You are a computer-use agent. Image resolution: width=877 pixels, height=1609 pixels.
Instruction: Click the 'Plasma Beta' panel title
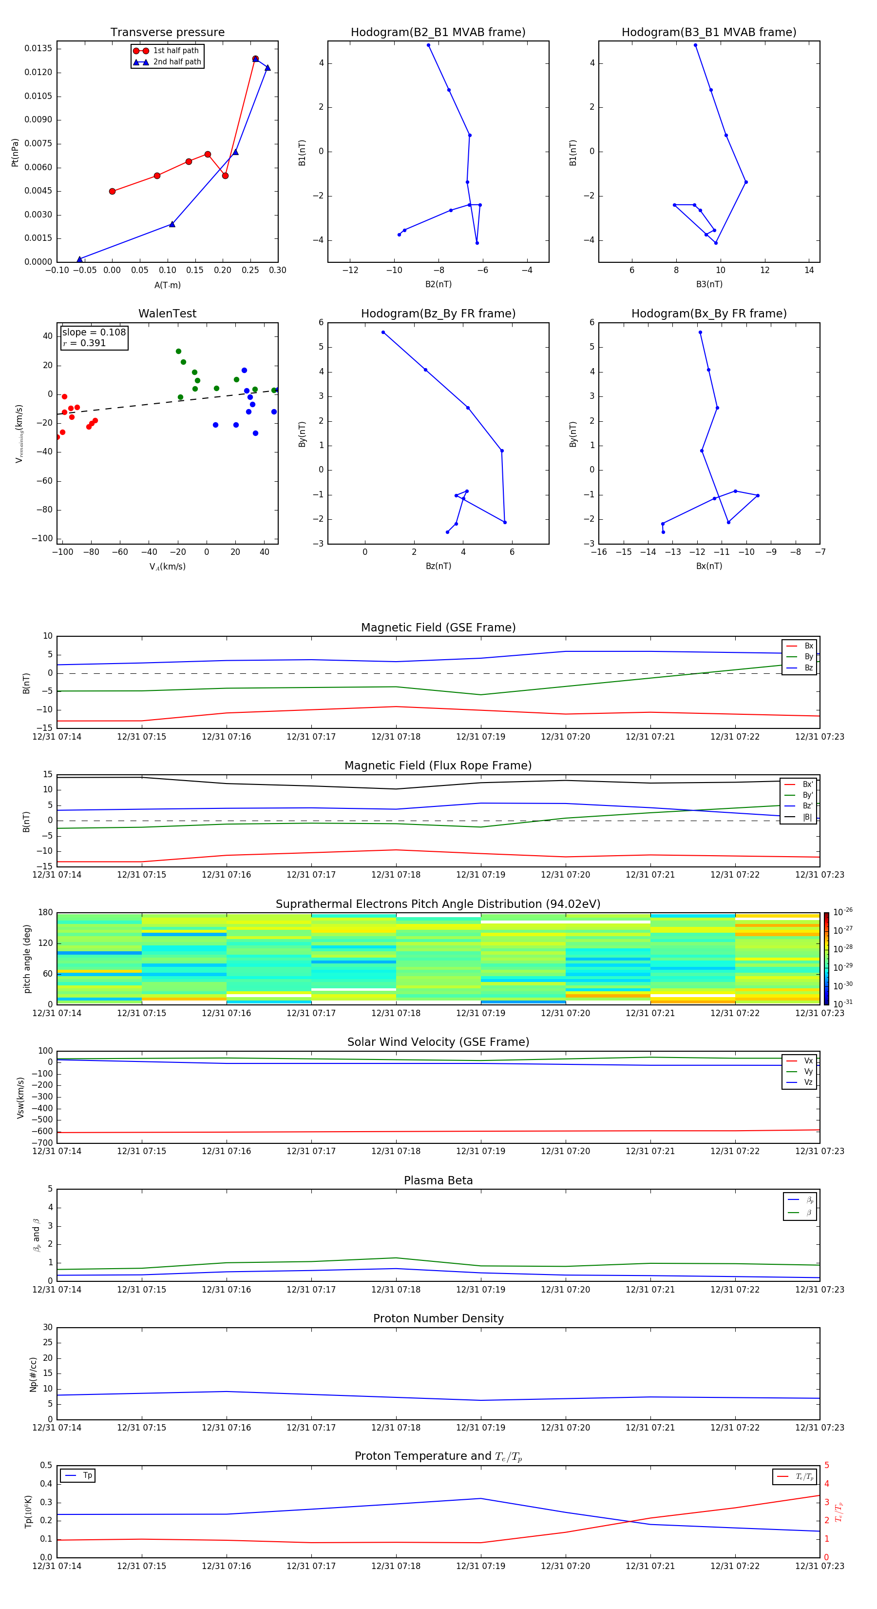click(438, 1180)
